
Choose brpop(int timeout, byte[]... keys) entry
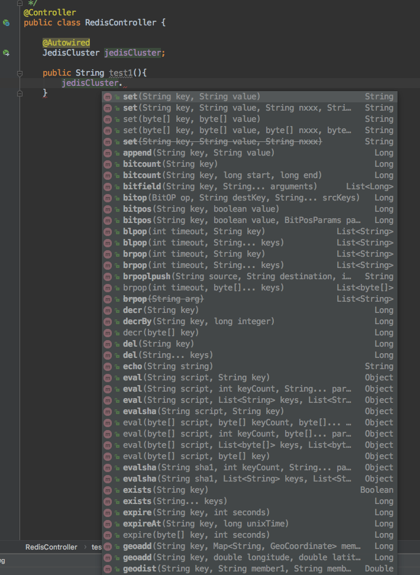[250, 288]
